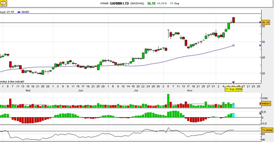
Task: Select the tallest green volume bar
Action: tap(168, 101)
